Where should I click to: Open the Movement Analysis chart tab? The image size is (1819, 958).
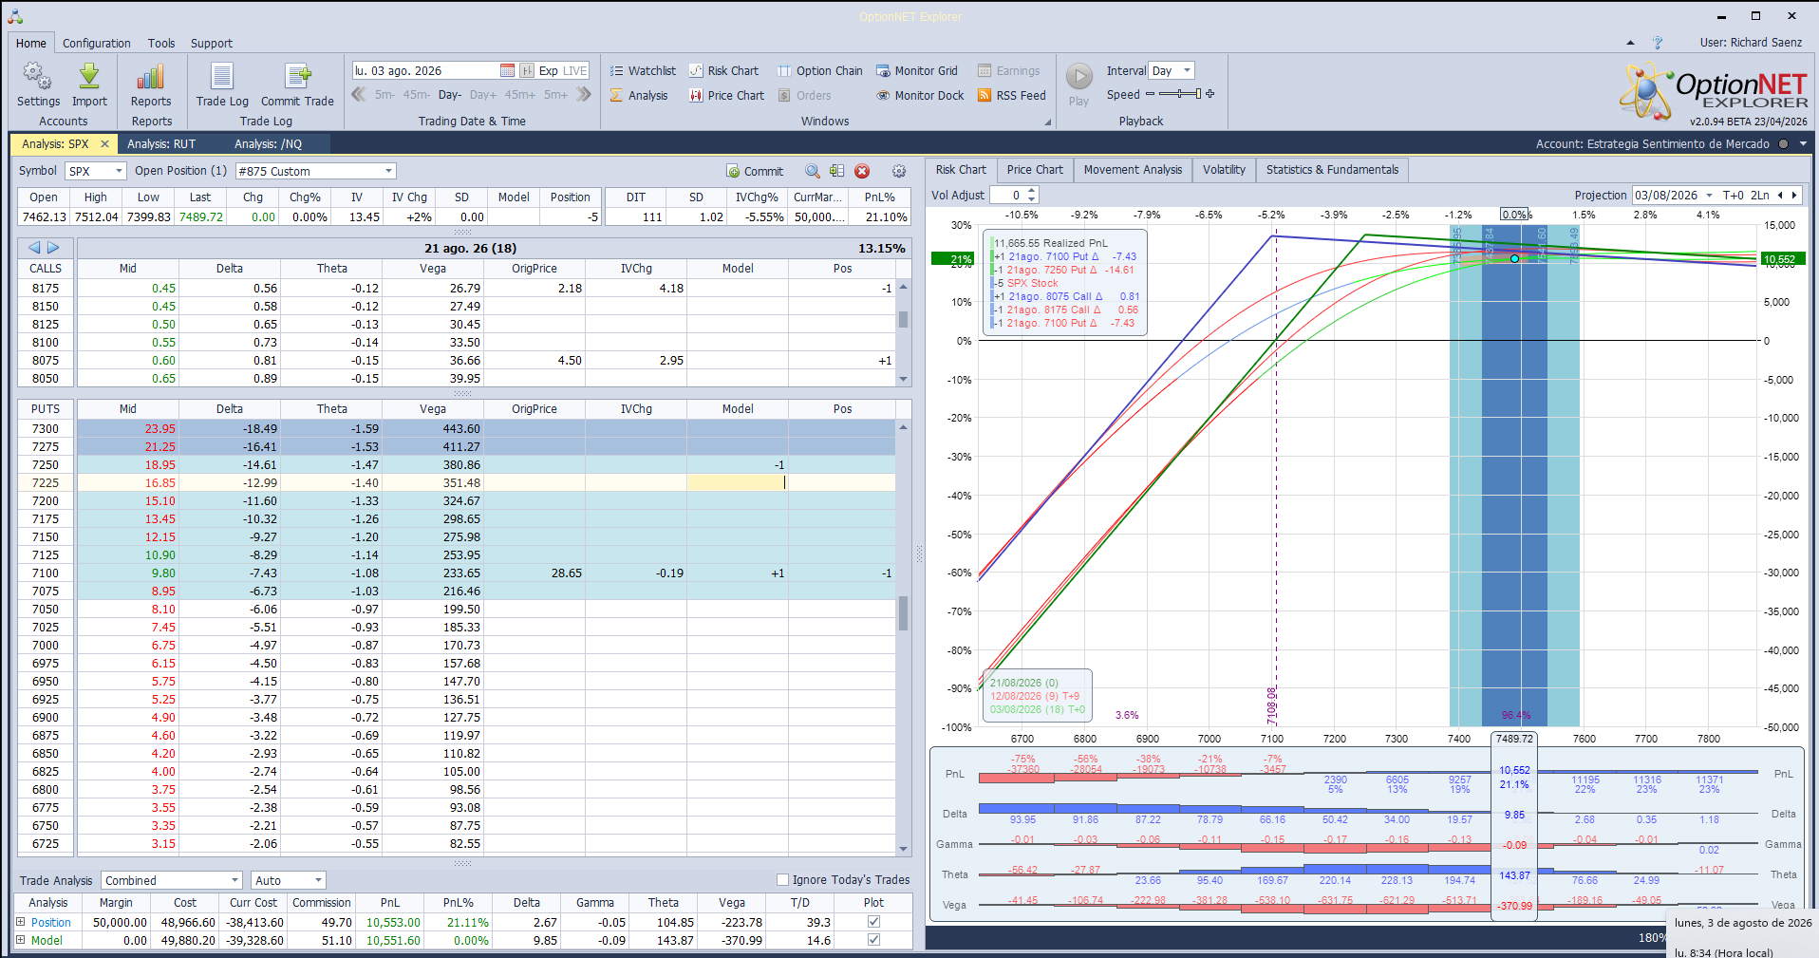[1133, 170]
